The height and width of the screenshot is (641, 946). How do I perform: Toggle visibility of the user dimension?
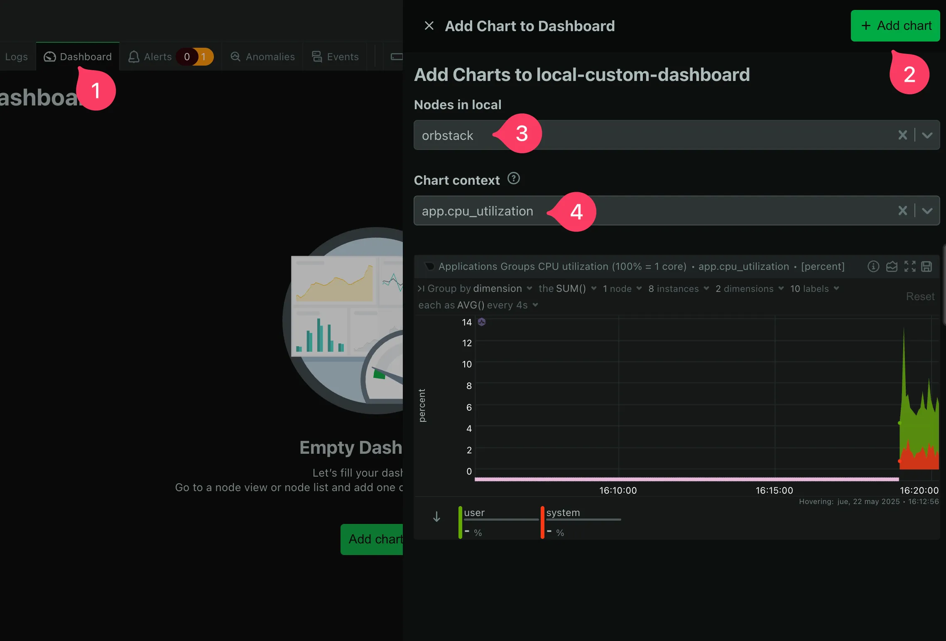point(475,512)
